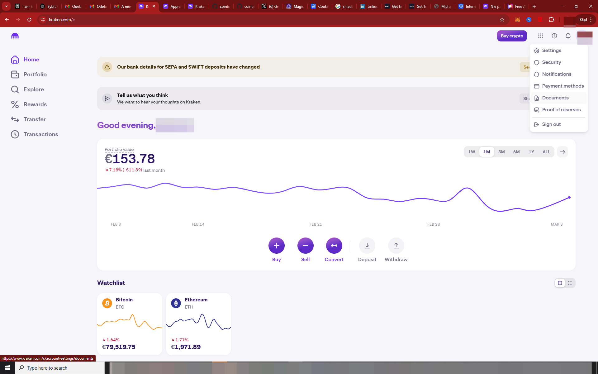598x374 pixels.
Task: Select Settings from the account menu
Action: coord(559,50)
